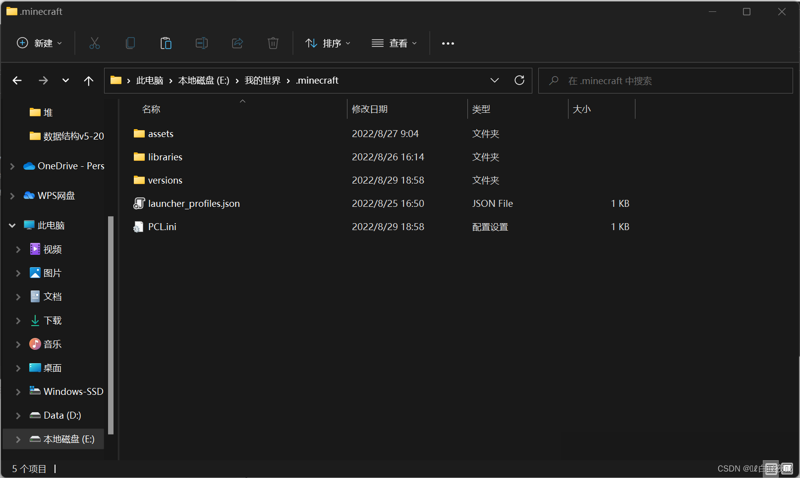The height and width of the screenshot is (478, 800).
Task: Click 此电脑 in the address breadcrumb
Action: coord(150,80)
